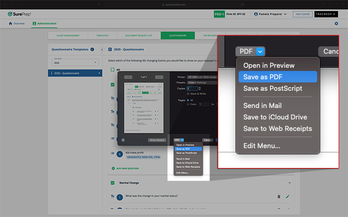Viewport: 348px width, 217px height.
Task: Choose Save to iCloud Drive in small PDF menu
Action: 188,163
